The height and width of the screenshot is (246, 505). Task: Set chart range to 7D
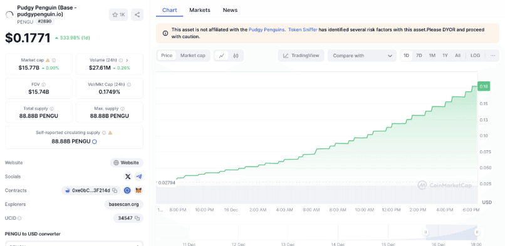click(419, 55)
